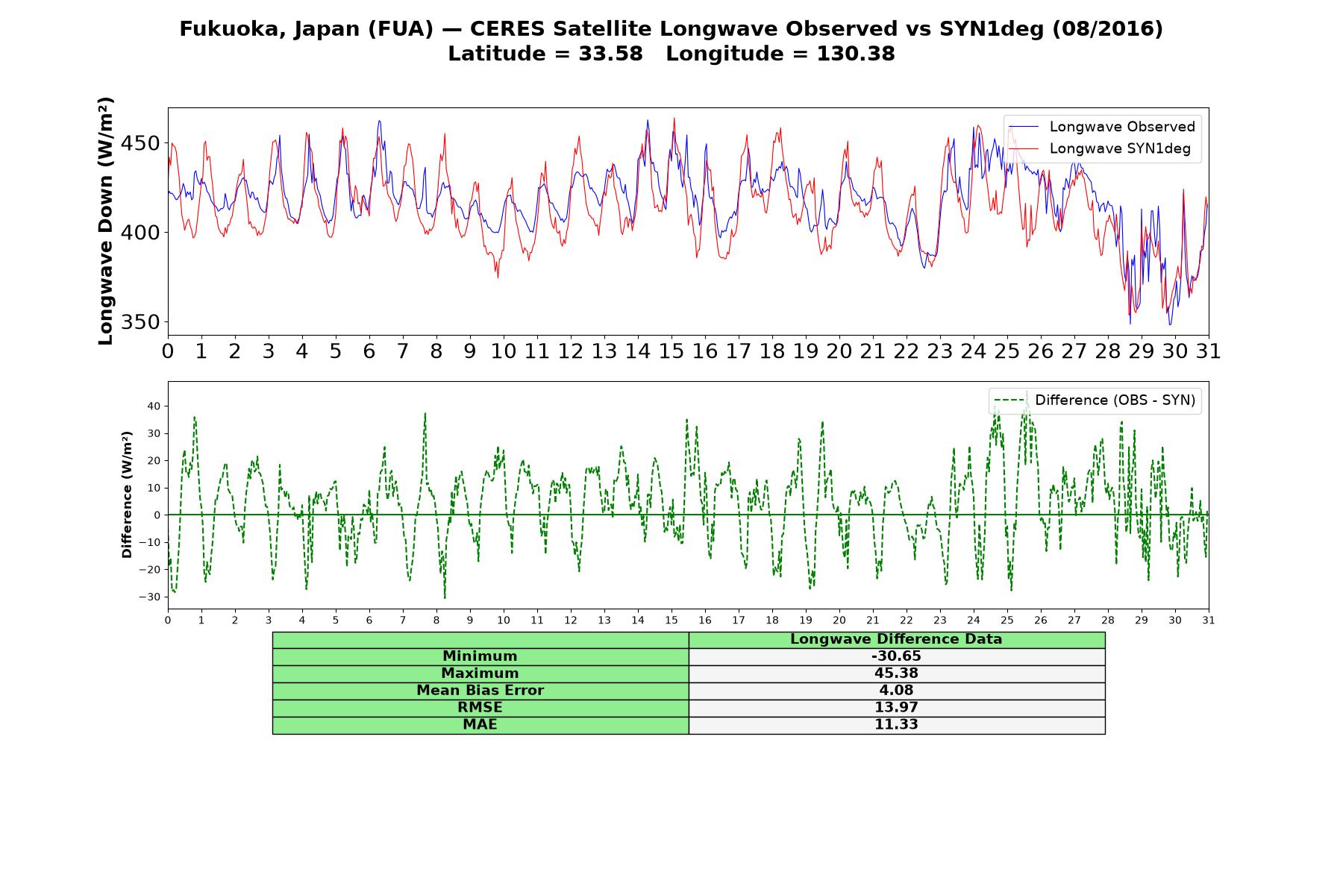Click the green dashed legend line sample
This screenshot has width=1343, height=895.
(x=1009, y=401)
